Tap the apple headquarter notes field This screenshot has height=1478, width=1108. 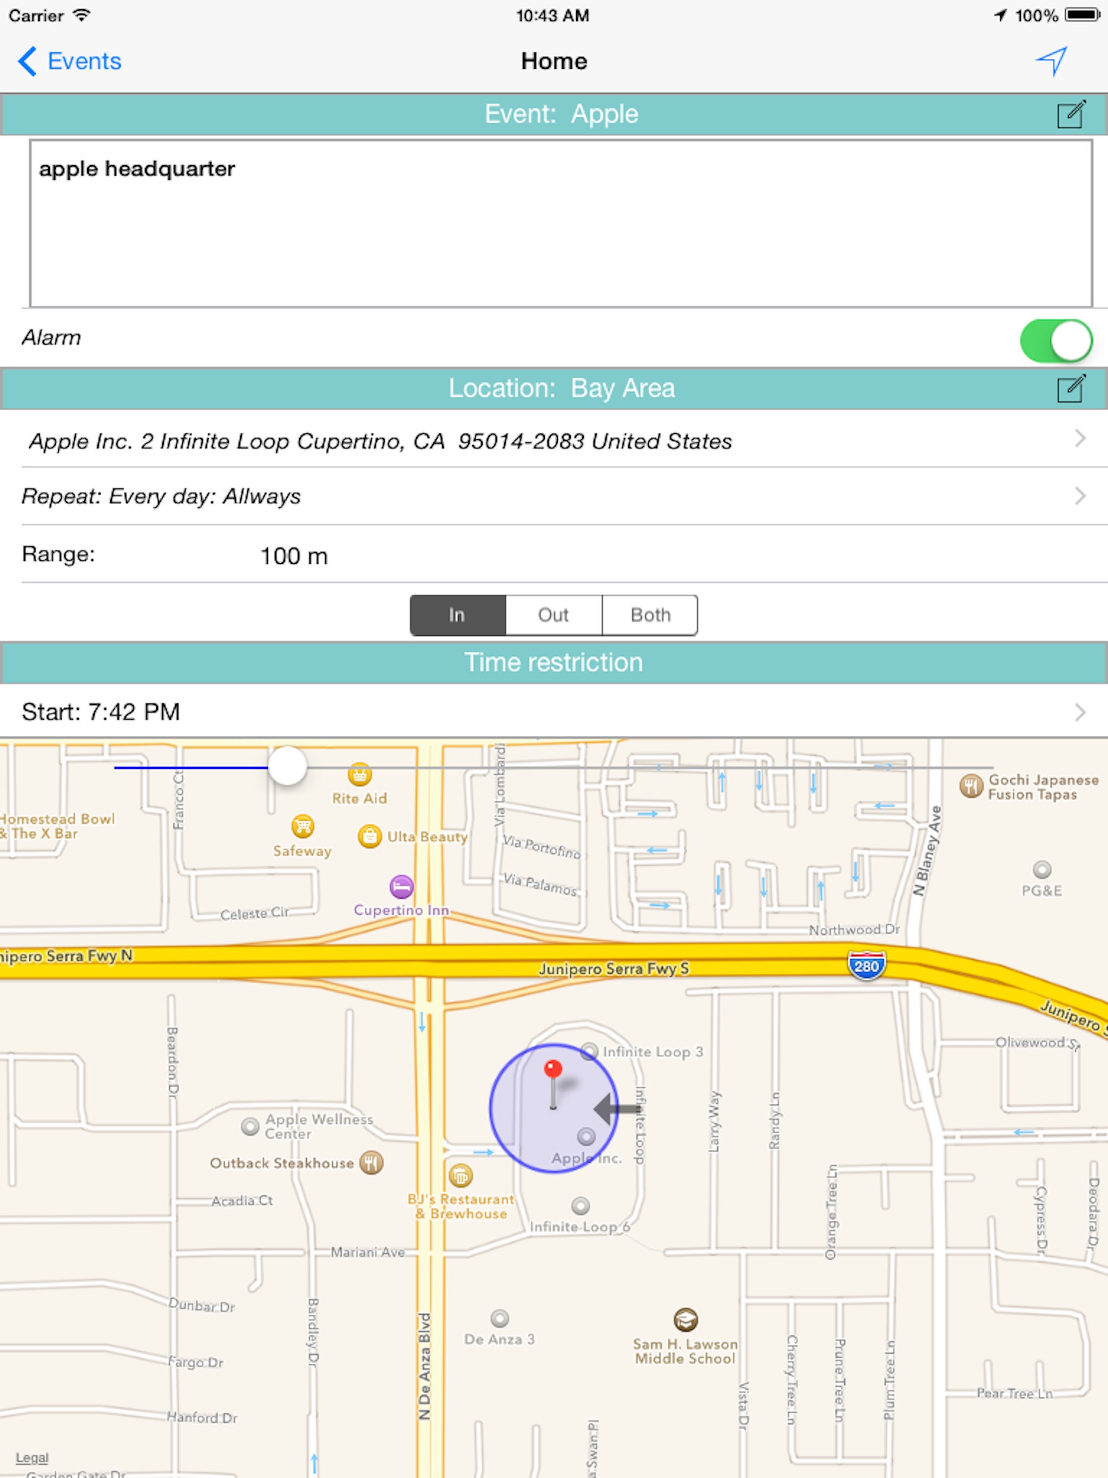(560, 224)
